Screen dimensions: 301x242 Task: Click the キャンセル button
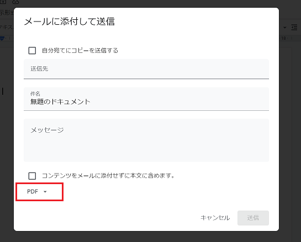pyautogui.click(x=215, y=218)
